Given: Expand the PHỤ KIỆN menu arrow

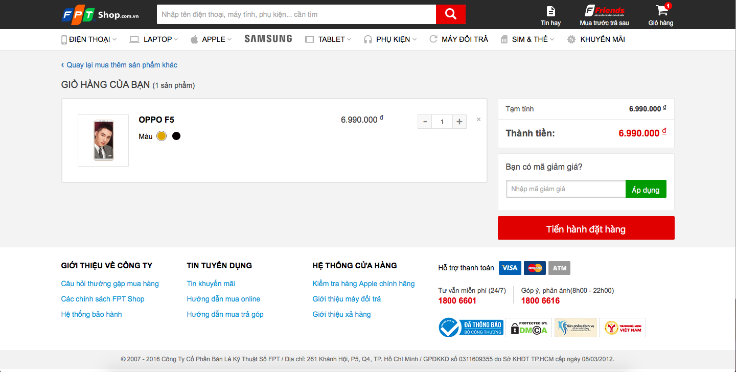Looking at the screenshot, I should (415, 39).
